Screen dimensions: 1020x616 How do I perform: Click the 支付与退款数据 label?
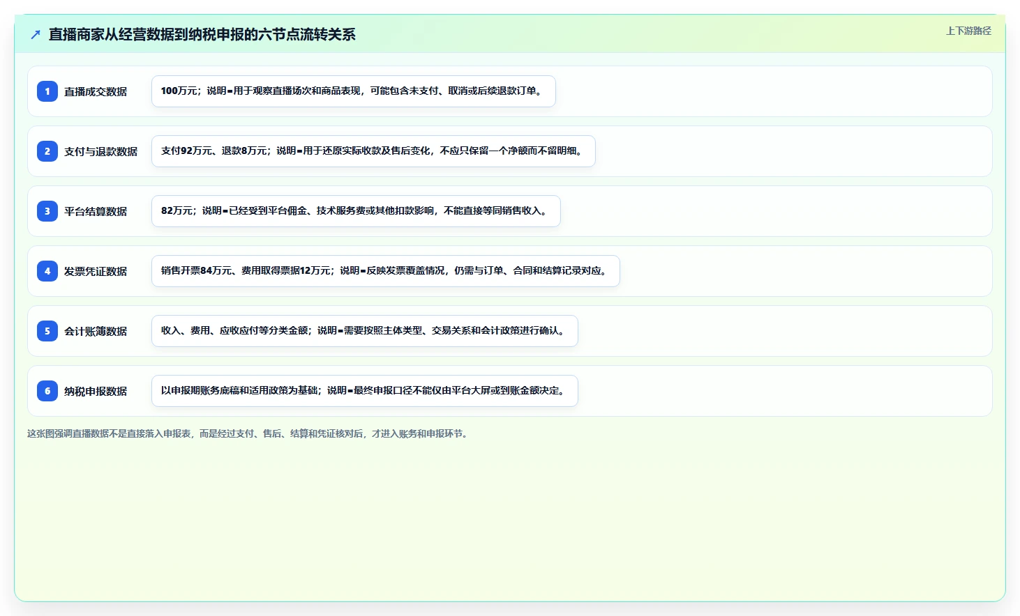click(x=101, y=151)
